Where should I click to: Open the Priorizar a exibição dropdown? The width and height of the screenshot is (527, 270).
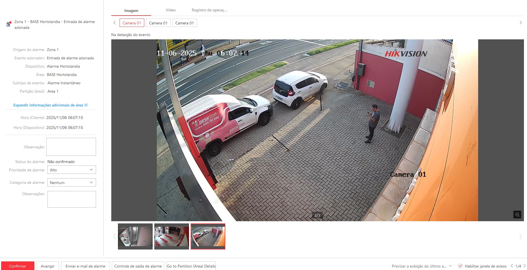(x=422, y=266)
